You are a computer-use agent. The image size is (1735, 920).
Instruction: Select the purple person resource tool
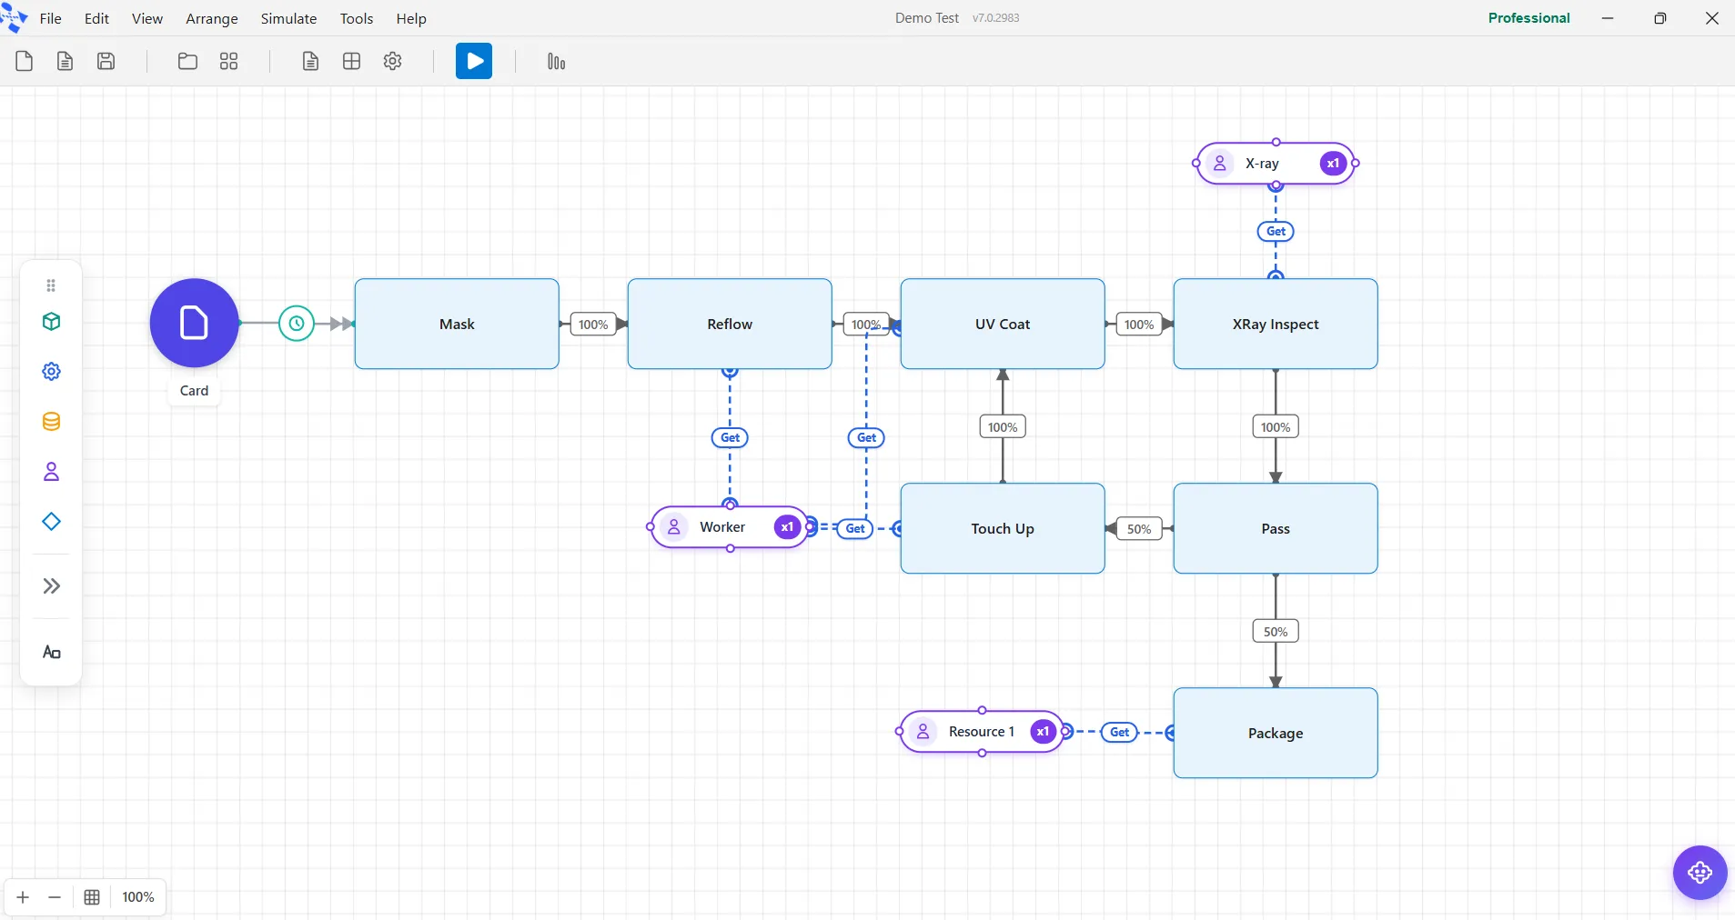click(x=51, y=472)
